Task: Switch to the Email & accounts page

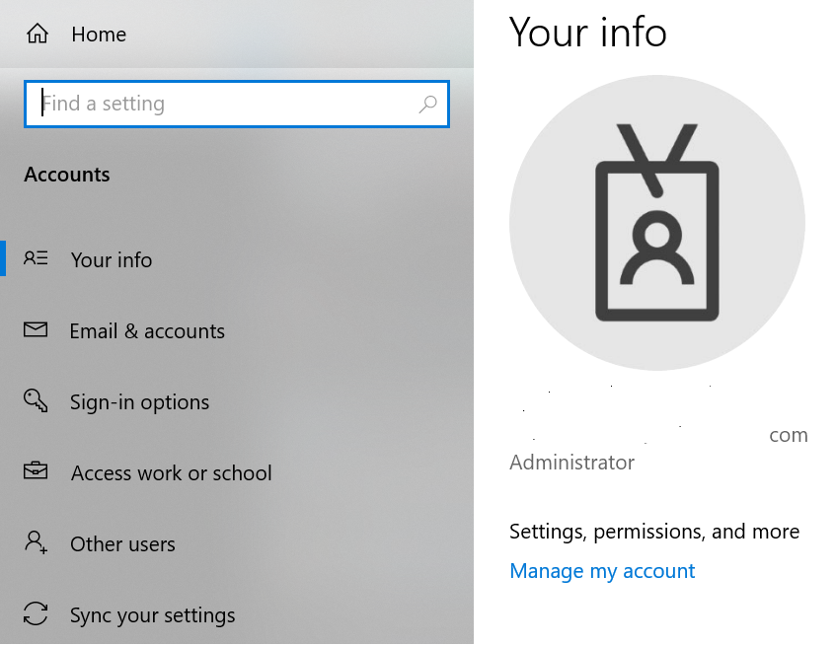Action: coord(146,330)
